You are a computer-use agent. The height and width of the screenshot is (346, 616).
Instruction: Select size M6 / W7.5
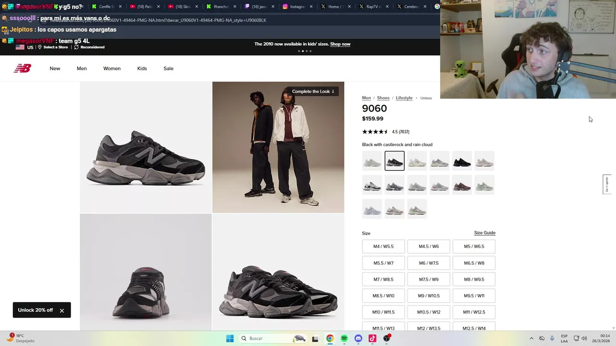429,263
